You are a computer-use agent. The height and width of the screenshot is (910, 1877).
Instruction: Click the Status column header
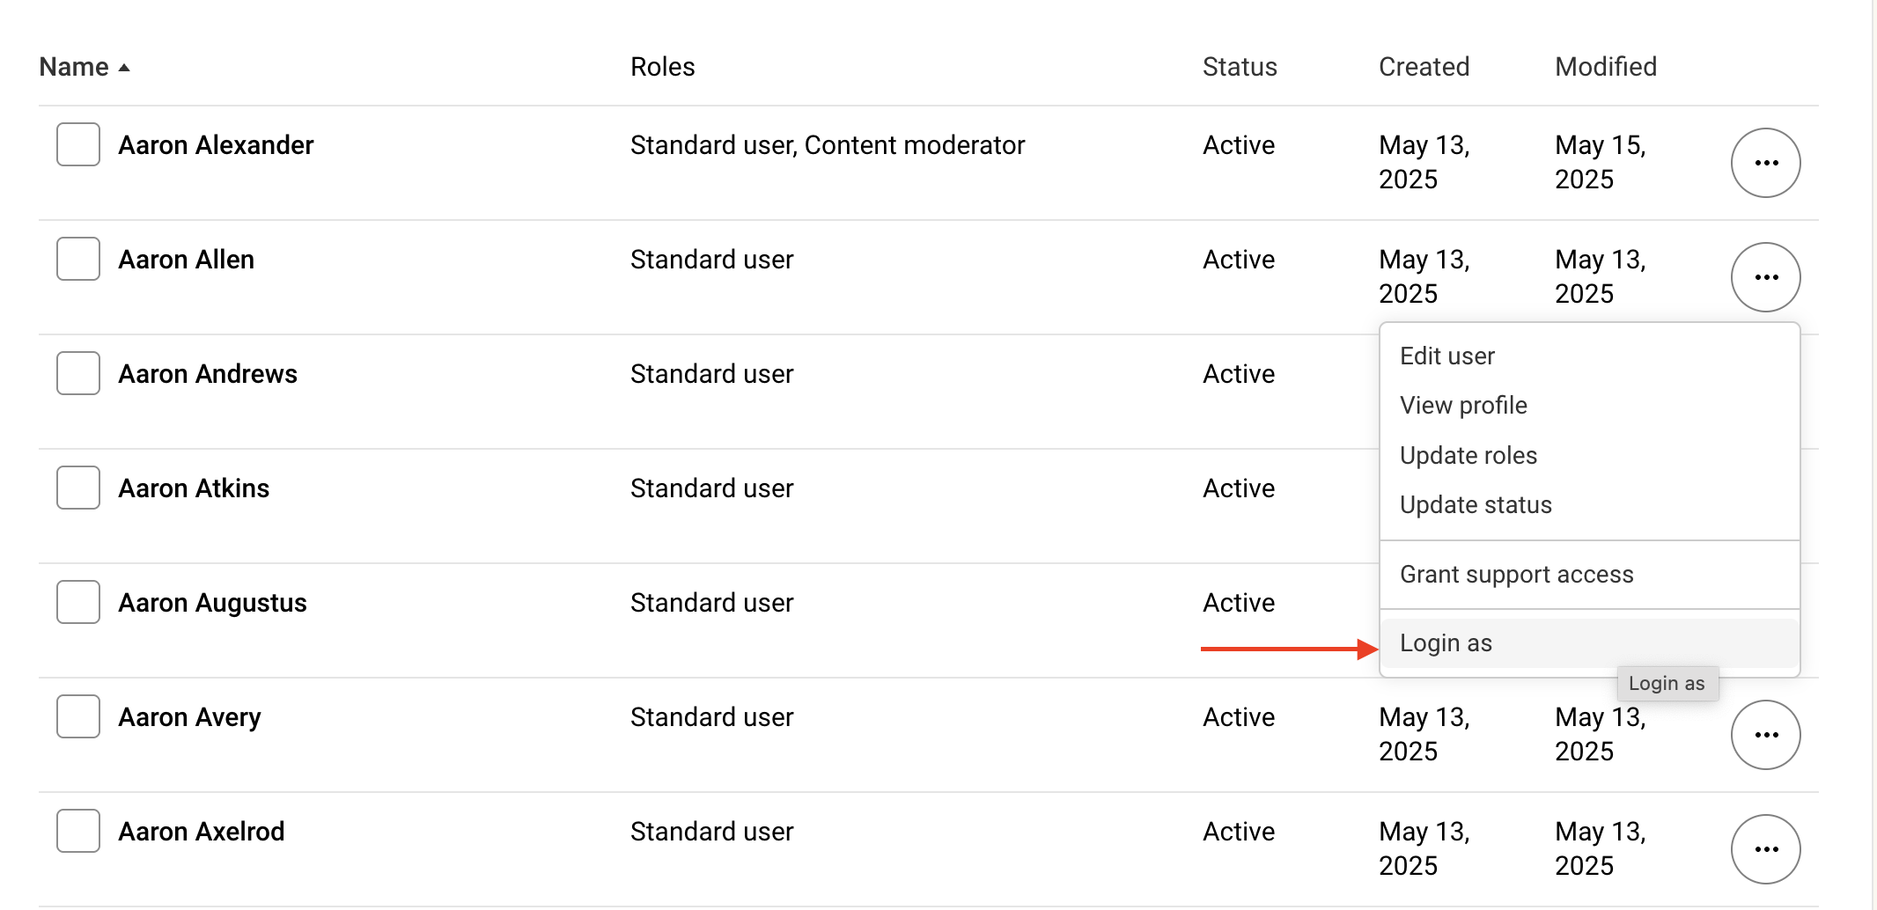click(x=1240, y=67)
